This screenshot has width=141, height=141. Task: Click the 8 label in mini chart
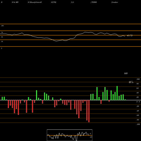tap(90, 134)
